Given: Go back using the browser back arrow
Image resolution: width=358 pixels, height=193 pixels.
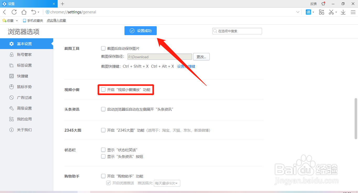Looking at the screenshot, I should pyautogui.click(x=5, y=12).
